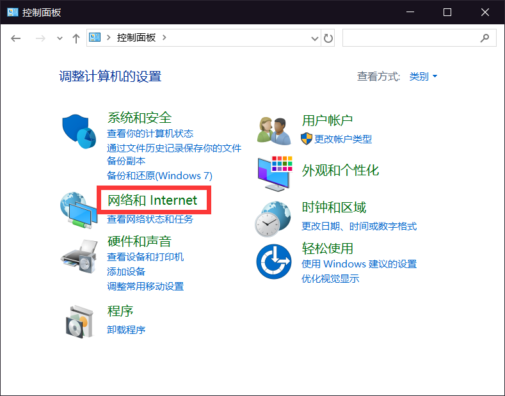Click 备份和还原(Windows 7) link
Image resolution: width=505 pixels, height=396 pixels.
[159, 176]
